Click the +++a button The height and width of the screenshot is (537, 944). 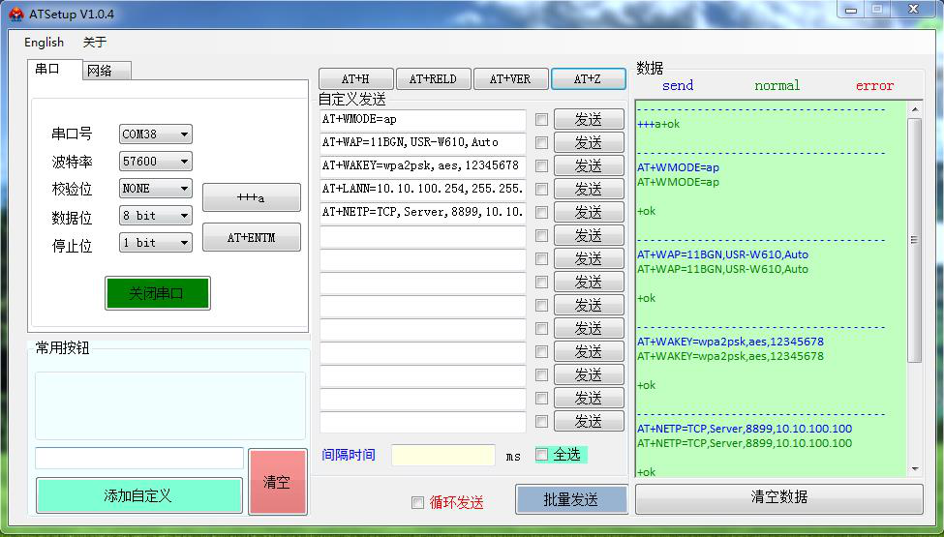coord(251,197)
